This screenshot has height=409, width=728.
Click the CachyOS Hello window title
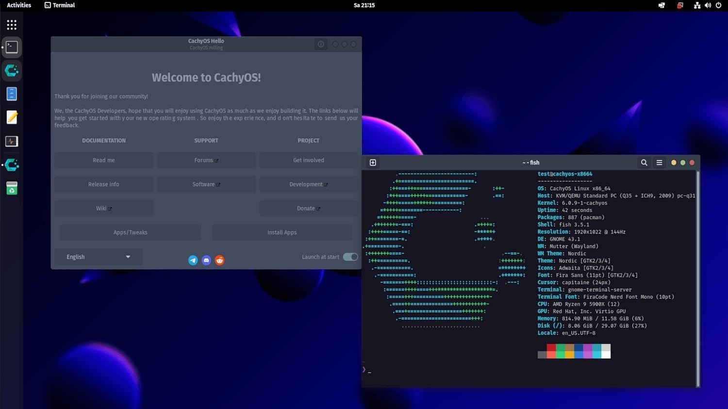click(206, 41)
